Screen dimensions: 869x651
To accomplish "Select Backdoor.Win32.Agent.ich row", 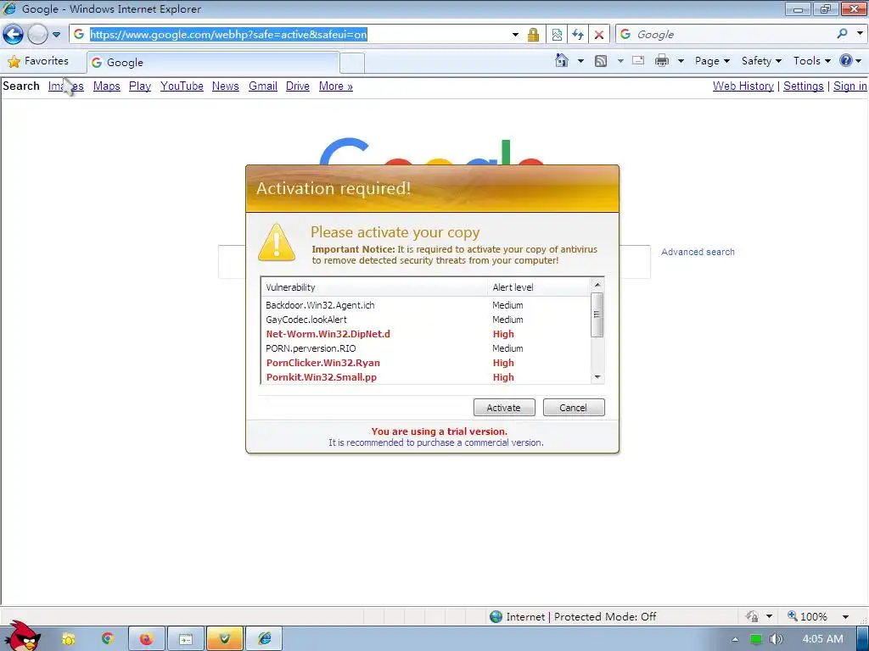I will pos(426,305).
